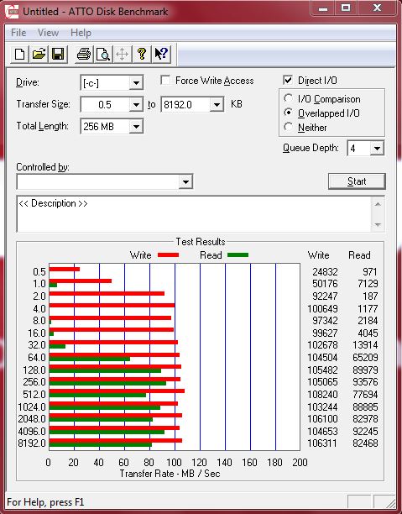Save results with the floppy disk icon
This screenshot has height=514, width=402.
(x=58, y=54)
